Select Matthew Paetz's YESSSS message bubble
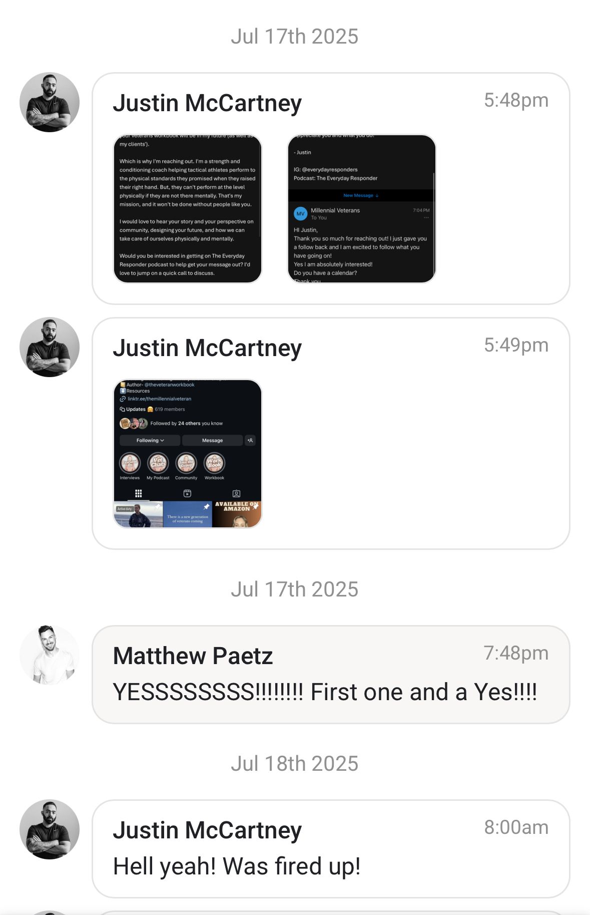Viewport: 590px width, 915px height. click(x=331, y=674)
